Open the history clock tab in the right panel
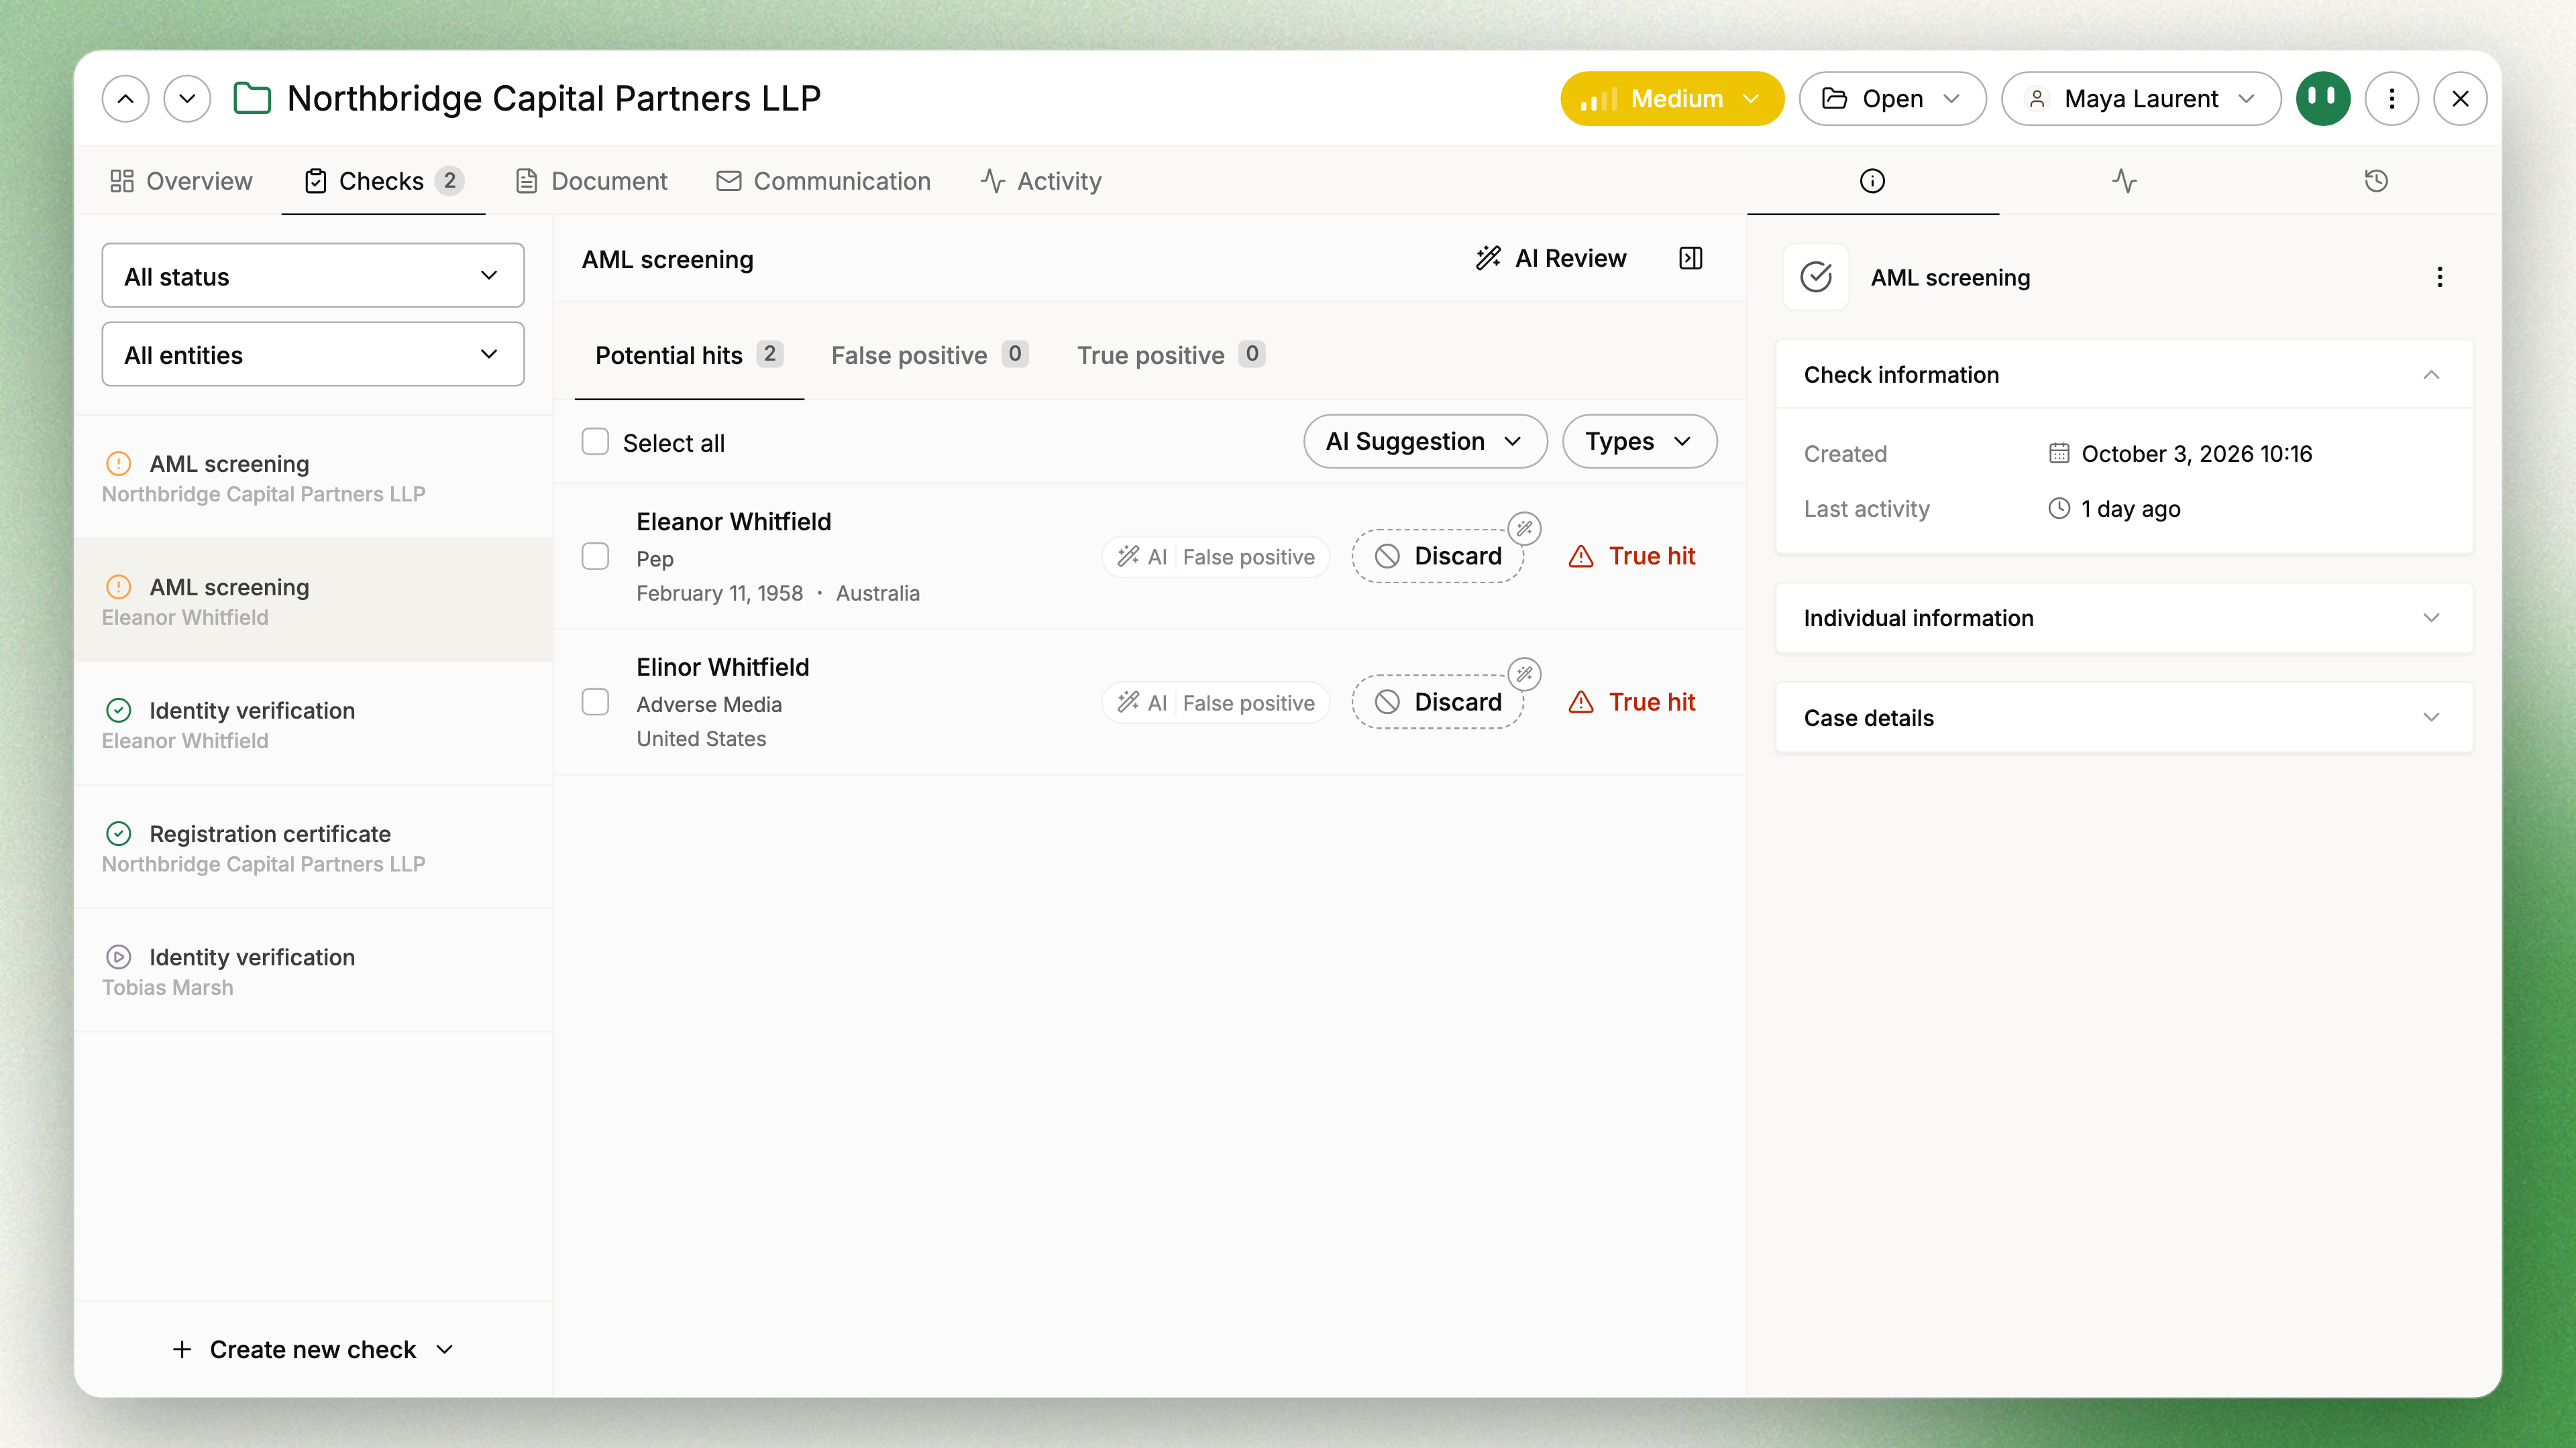 click(2376, 181)
